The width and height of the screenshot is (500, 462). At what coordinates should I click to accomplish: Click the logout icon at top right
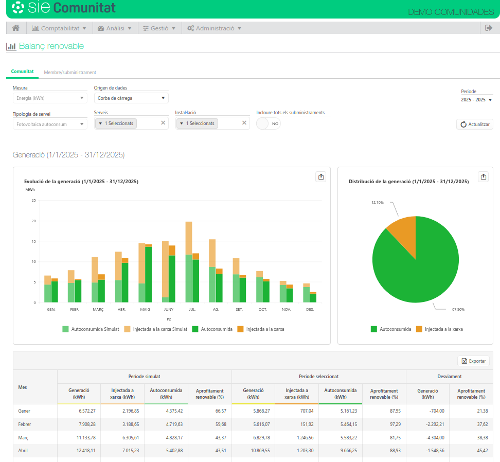click(x=489, y=28)
